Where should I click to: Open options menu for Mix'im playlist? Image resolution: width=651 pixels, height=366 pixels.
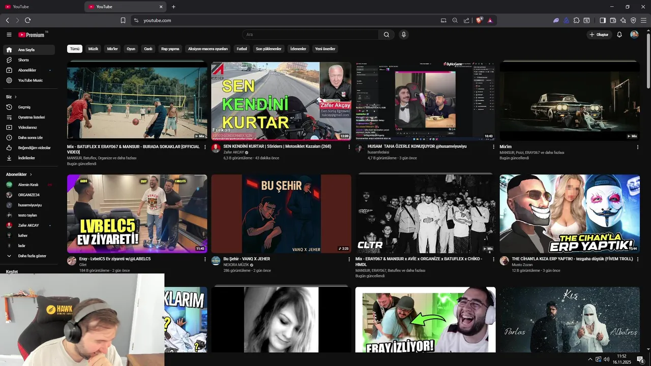(x=637, y=146)
